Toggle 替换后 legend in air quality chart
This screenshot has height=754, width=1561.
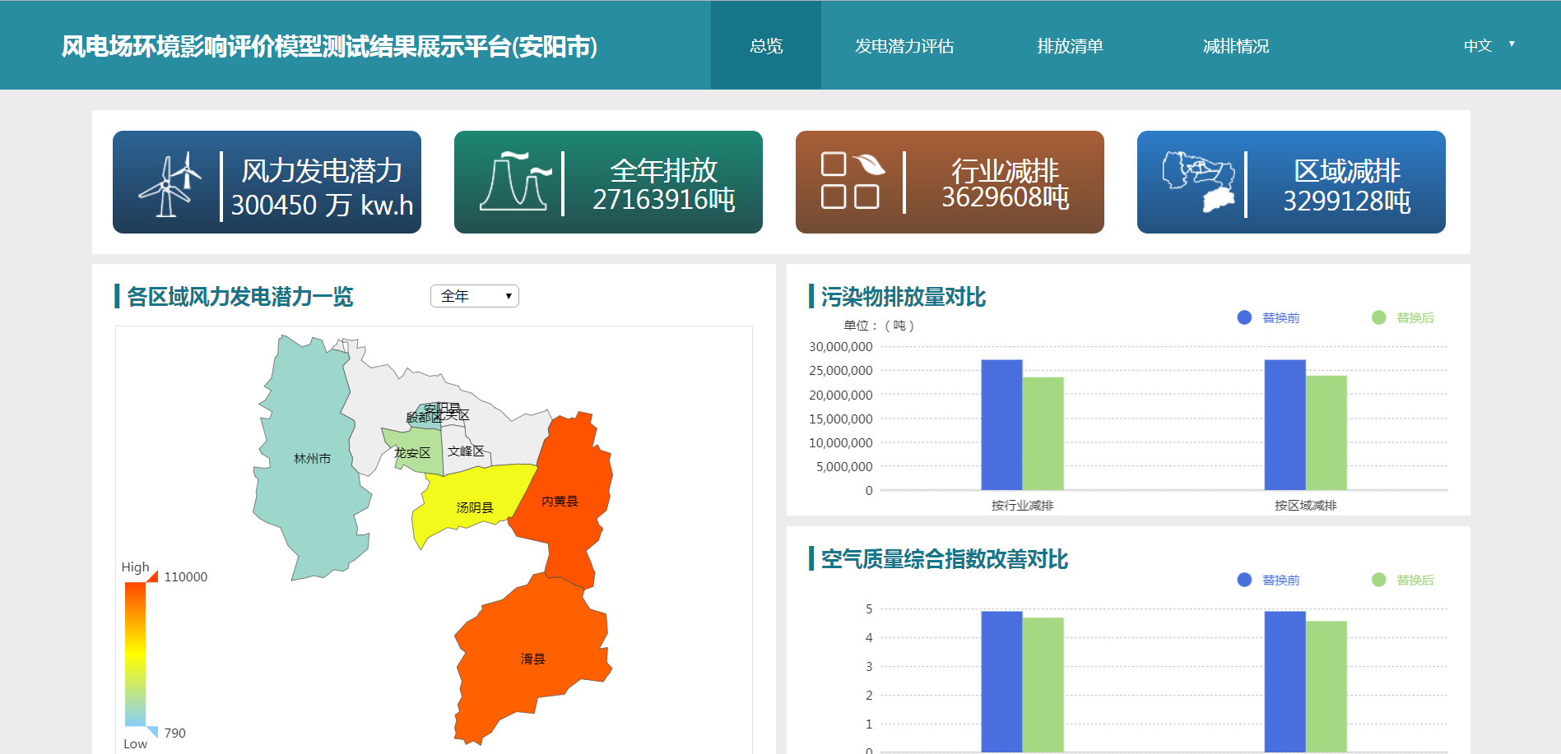(x=1402, y=580)
